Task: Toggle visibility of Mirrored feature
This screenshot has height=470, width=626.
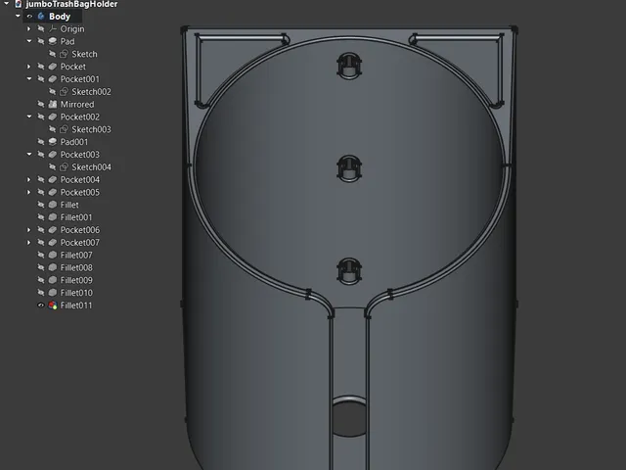Action: click(x=41, y=105)
